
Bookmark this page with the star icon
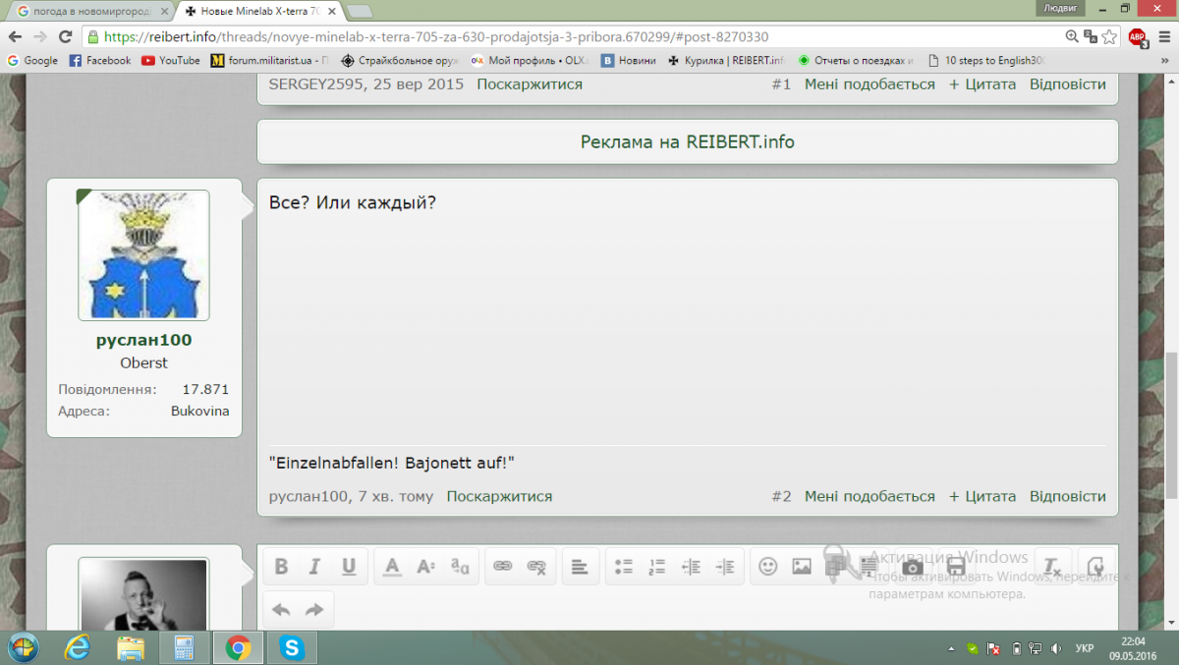[1109, 36]
